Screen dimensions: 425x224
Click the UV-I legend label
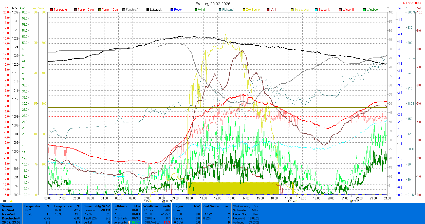coord(273,10)
